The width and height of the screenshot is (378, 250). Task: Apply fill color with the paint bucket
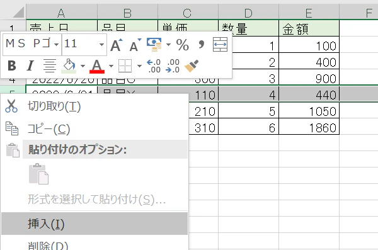pos(69,66)
